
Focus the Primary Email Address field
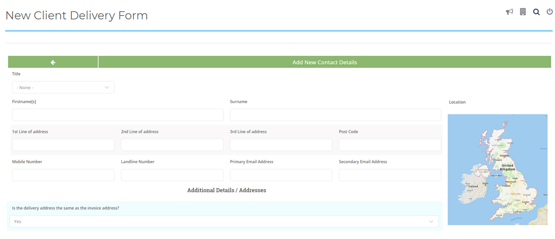(x=281, y=175)
